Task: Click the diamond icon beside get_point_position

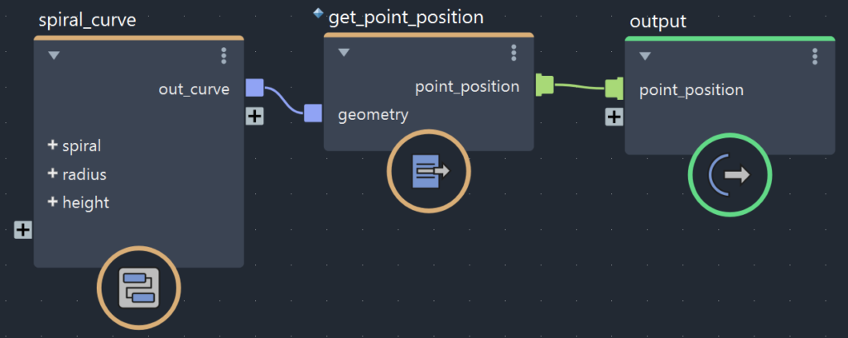Action: pyautogui.click(x=319, y=13)
